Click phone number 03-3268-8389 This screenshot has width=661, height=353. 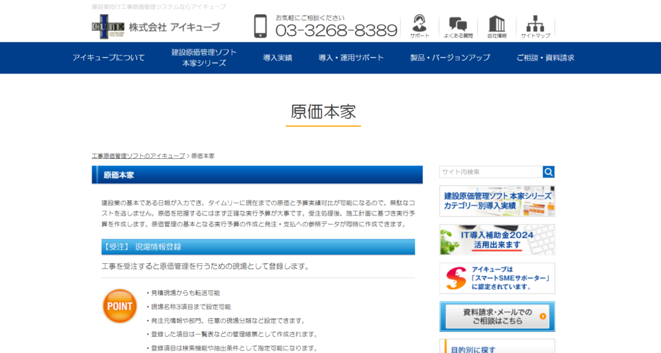(336, 31)
